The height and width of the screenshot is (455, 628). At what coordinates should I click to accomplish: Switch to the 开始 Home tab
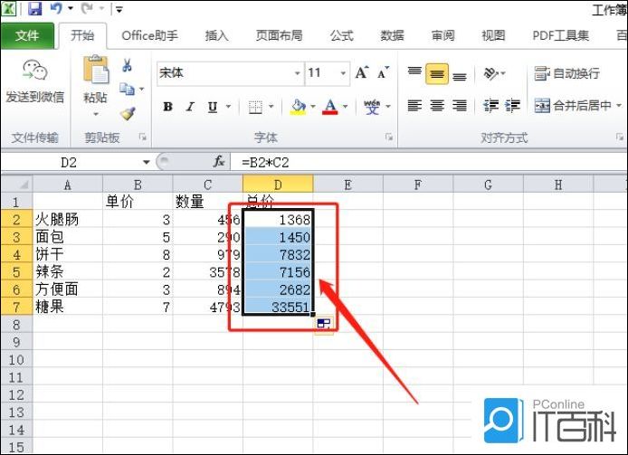pos(82,35)
